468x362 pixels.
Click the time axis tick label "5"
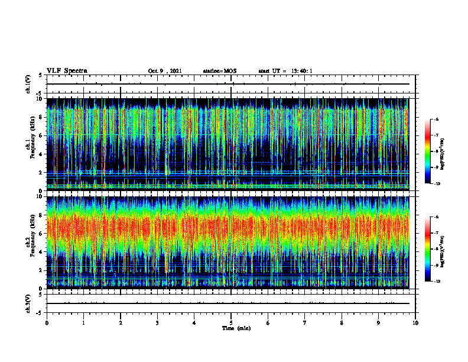(231, 323)
